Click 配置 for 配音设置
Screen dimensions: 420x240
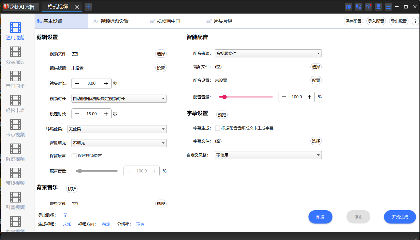[x=316, y=80]
